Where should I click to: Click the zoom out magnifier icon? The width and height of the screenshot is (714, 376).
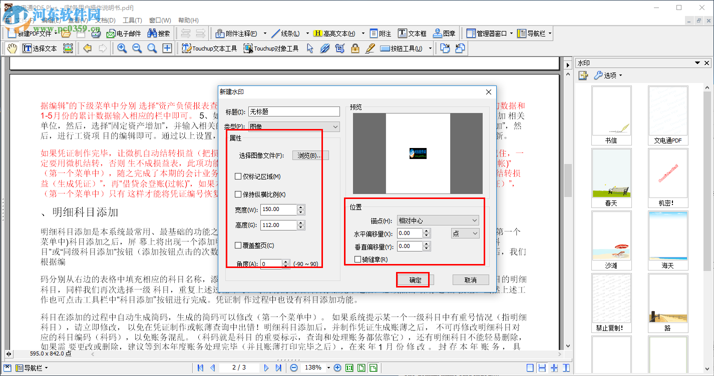coord(137,48)
